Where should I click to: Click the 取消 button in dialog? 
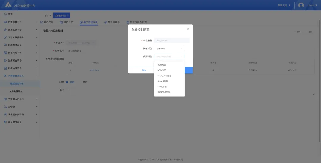[x=144, y=70]
